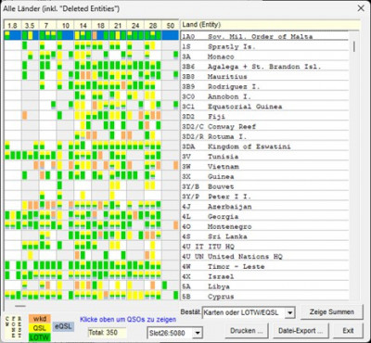Click the eQSL legend box

(x=63, y=326)
